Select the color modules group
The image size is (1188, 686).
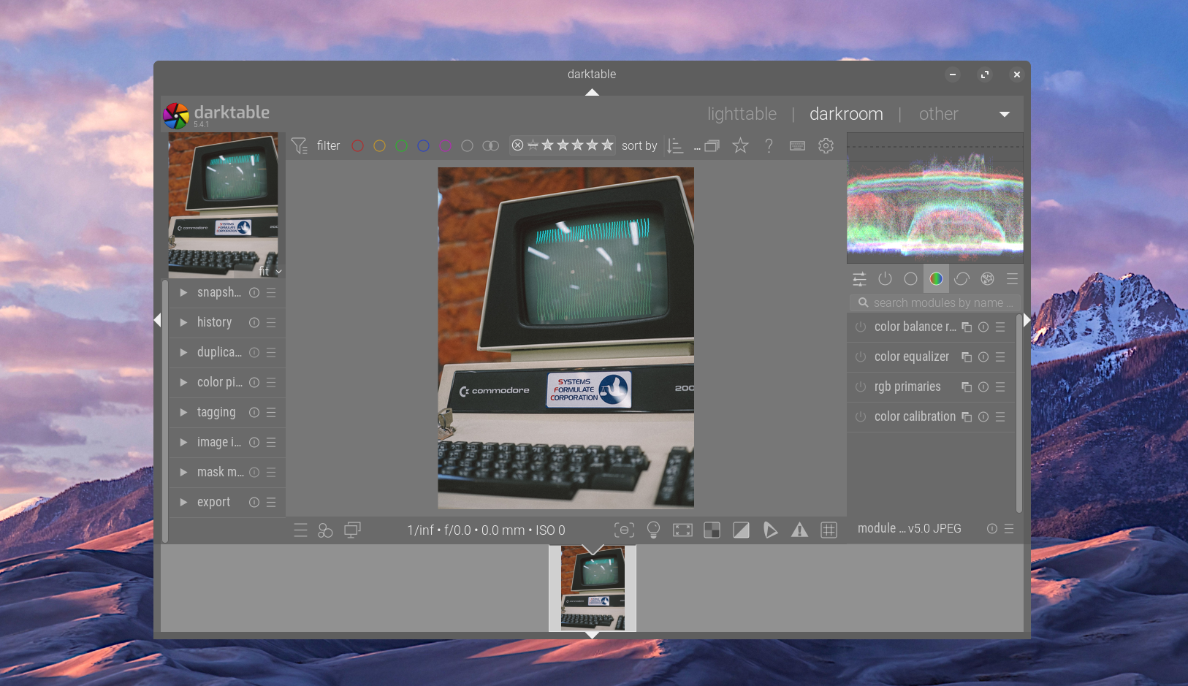936,279
